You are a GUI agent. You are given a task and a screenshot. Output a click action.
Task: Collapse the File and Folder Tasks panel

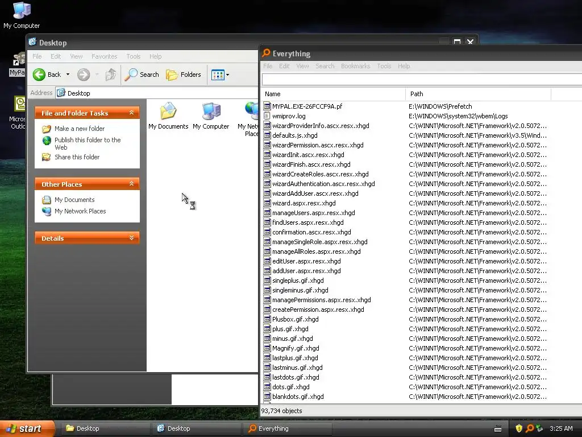pos(131,113)
